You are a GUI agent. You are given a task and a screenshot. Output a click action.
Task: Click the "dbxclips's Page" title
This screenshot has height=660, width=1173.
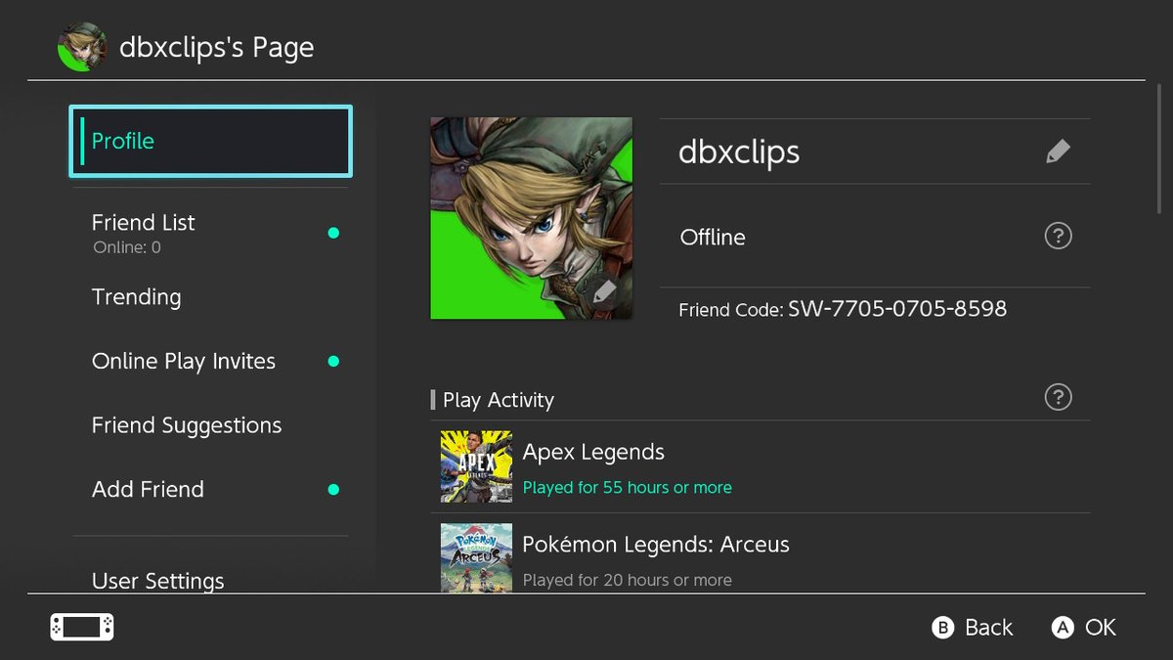click(x=217, y=47)
